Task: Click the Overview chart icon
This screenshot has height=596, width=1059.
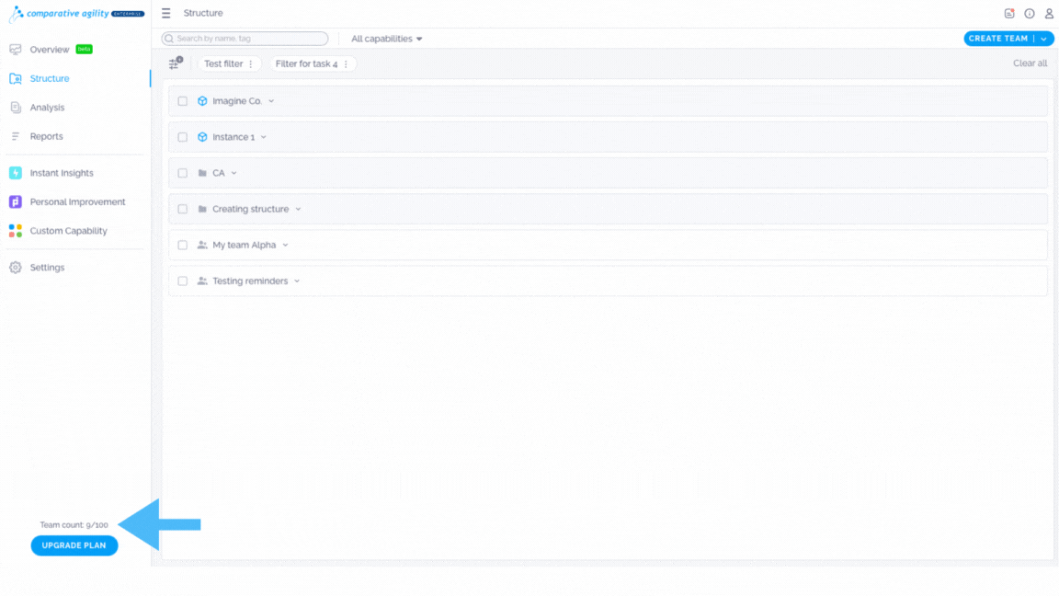Action: [x=16, y=50]
